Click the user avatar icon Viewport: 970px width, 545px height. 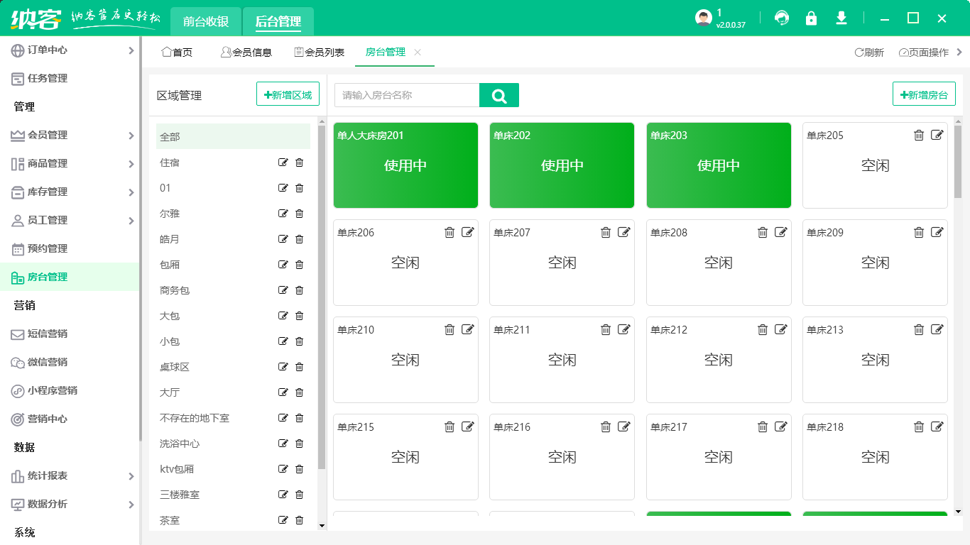(x=704, y=18)
